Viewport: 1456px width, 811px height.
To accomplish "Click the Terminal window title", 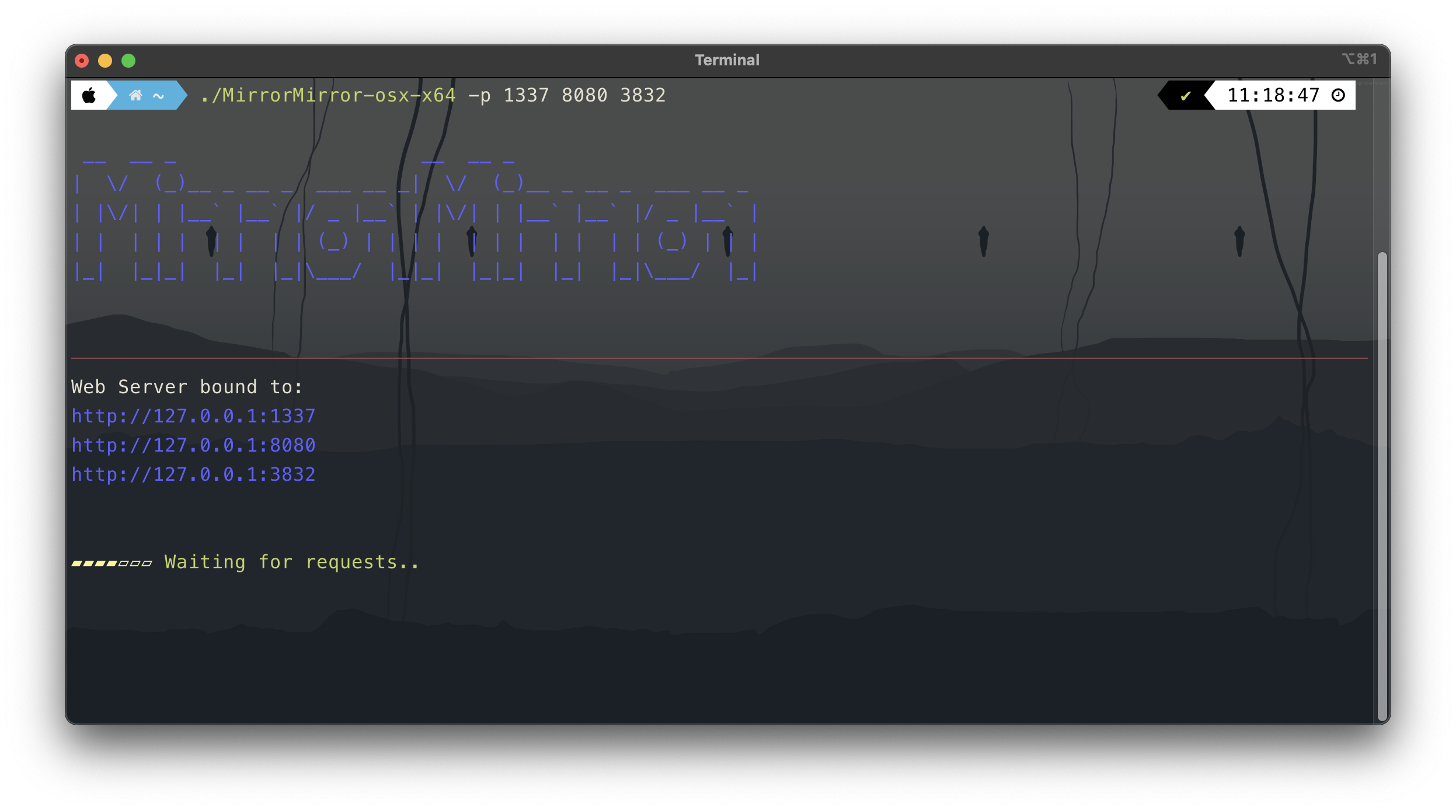I will coord(727,60).
